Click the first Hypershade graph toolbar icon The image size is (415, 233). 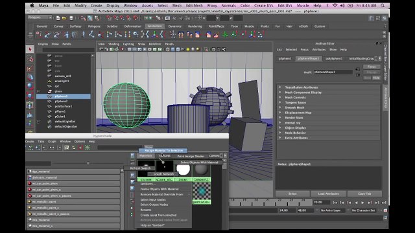30,148
